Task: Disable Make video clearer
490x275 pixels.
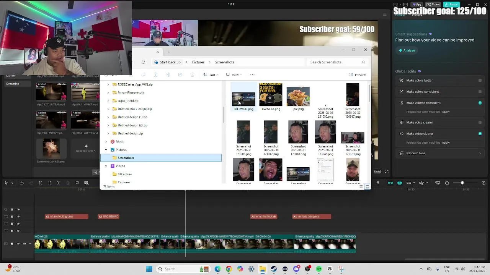Action: 480,134
